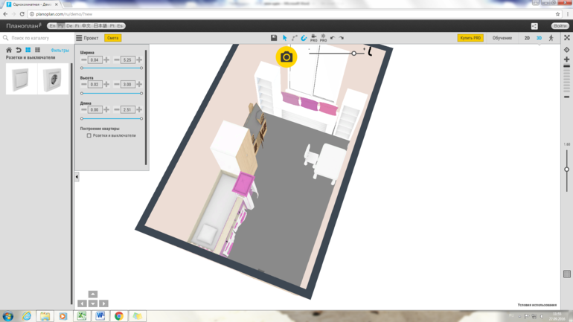This screenshot has width=573, height=322.
Task: Select the arrow pointer tool
Action: pyautogui.click(x=284, y=38)
